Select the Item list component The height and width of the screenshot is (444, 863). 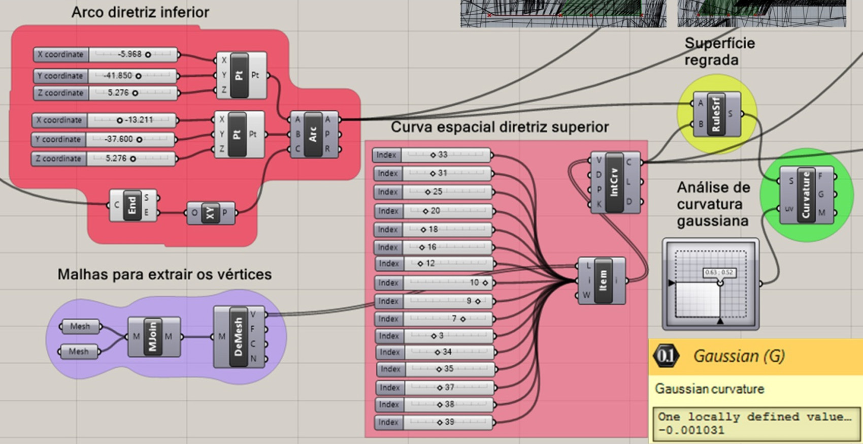pos(603,280)
